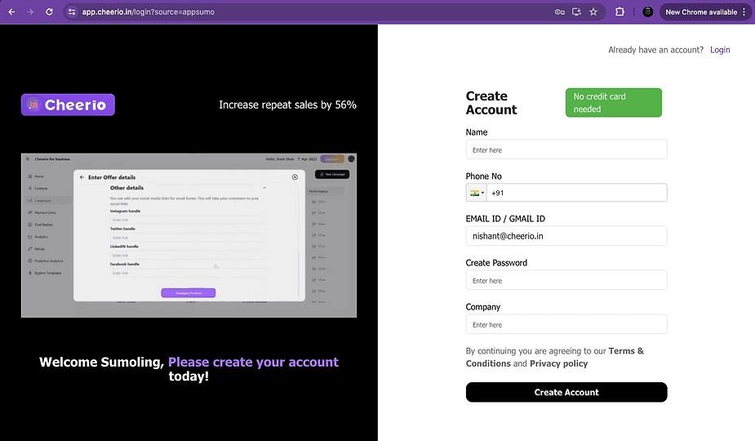Click the 'Please create your account' purple text
Viewport: 755px width, 441px height.
click(253, 362)
